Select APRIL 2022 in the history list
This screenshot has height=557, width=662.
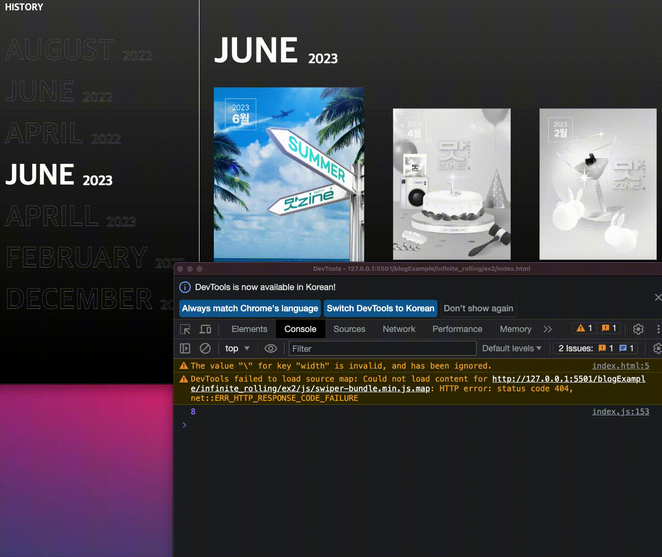click(63, 133)
